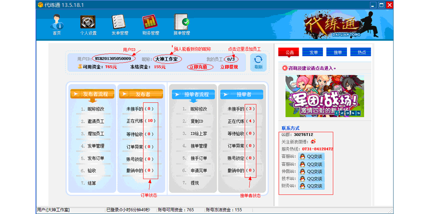Click the 接单者流程 header
This screenshot has width=429, height=214.
click(x=194, y=95)
